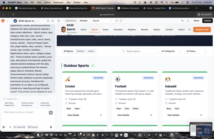
Task: Open the Register nav item
Action: click(132, 29)
